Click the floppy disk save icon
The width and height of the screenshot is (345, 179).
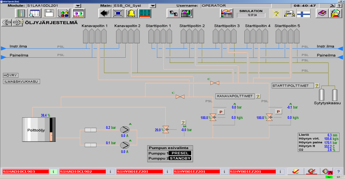tap(49, 13)
